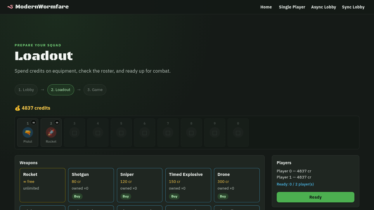
Task: Go to step 1. Lobby
Action: [x=26, y=90]
